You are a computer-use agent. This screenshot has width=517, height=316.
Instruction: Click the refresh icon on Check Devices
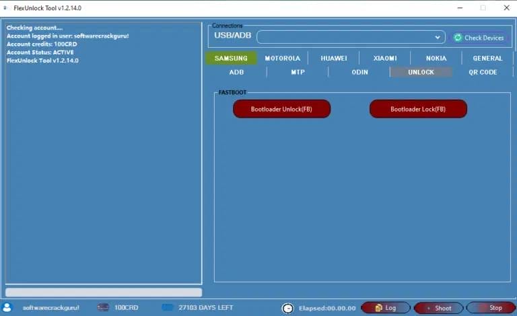[x=458, y=38]
